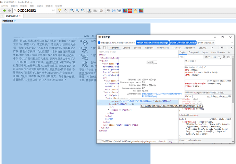Toggle the light bulb scan popup icon
The image size is (236, 164).
pos(60,10)
